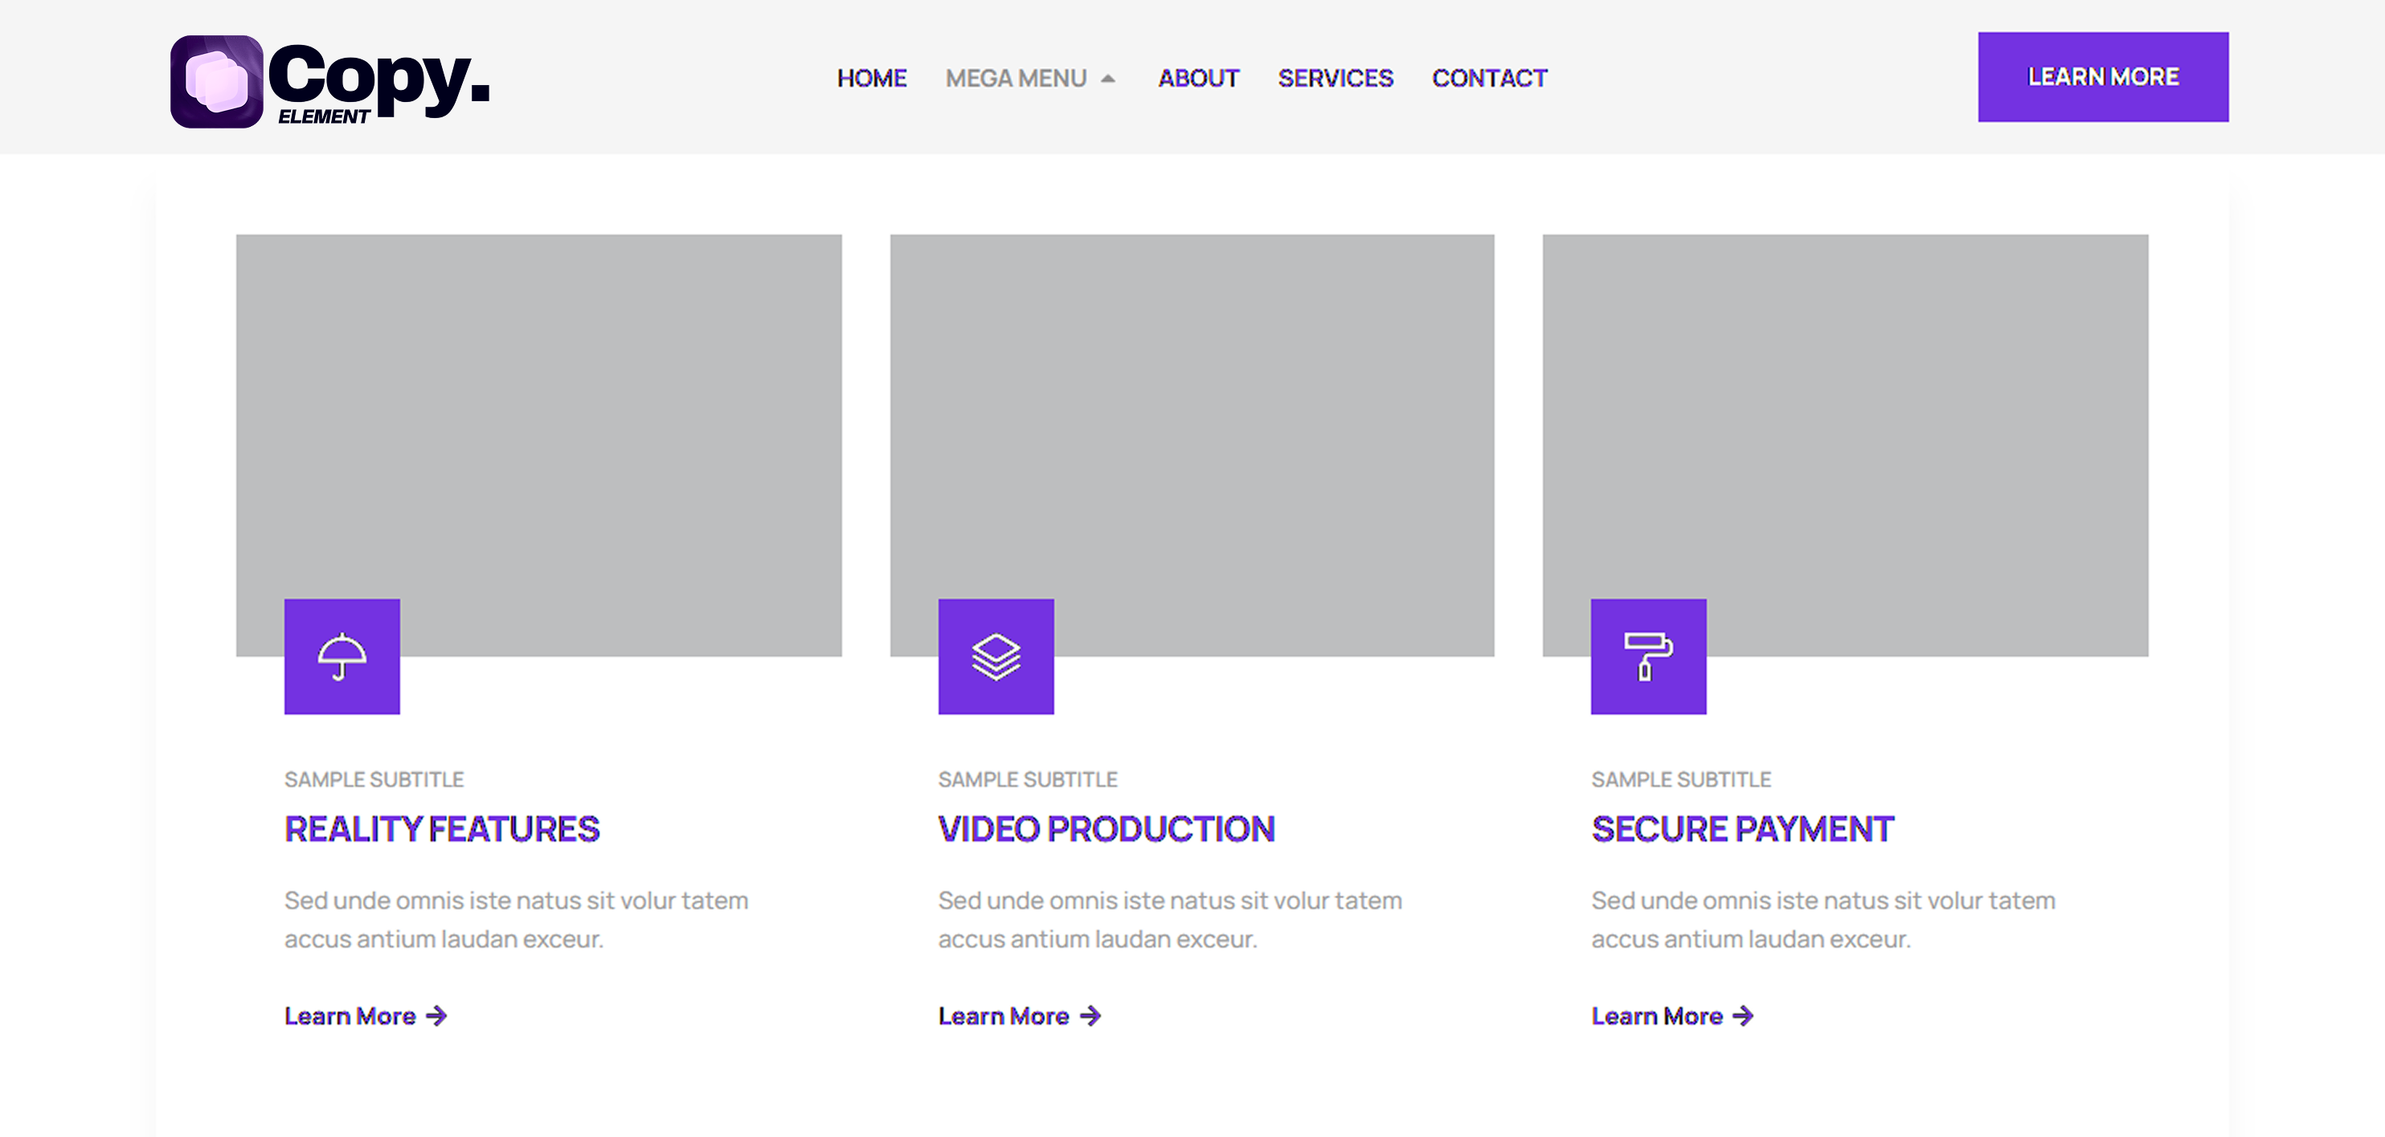2385x1137 pixels.
Task: Click the Reality Features heading
Action: pos(442,829)
